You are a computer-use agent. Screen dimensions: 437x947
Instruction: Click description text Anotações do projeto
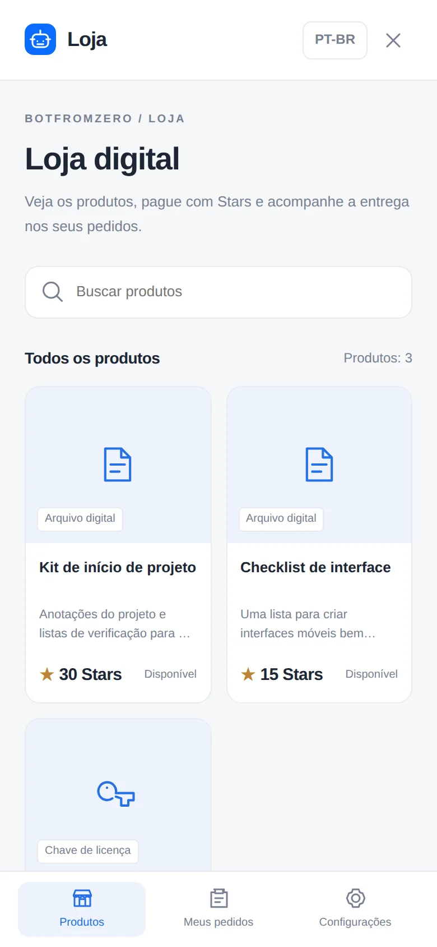click(x=115, y=624)
